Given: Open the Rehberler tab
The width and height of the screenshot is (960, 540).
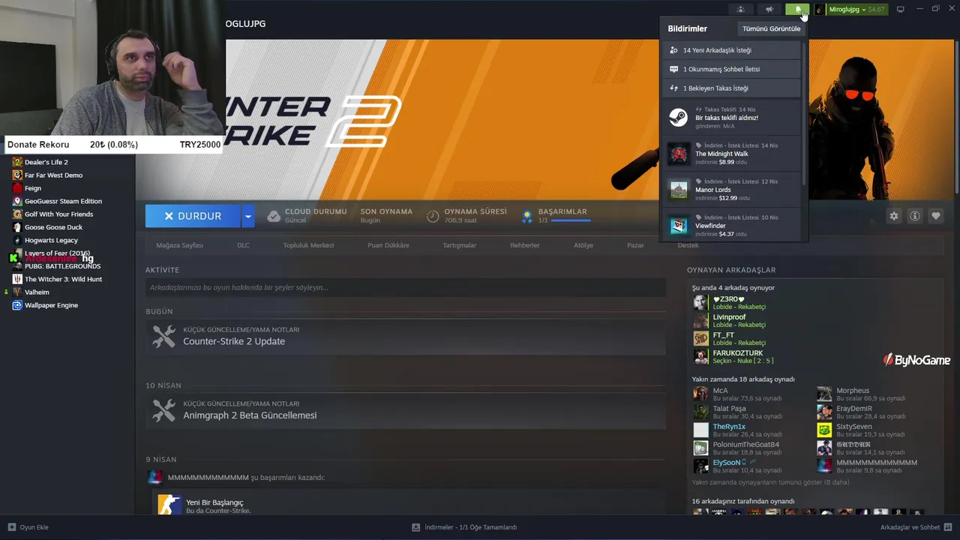Looking at the screenshot, I should tap(525, 245).
